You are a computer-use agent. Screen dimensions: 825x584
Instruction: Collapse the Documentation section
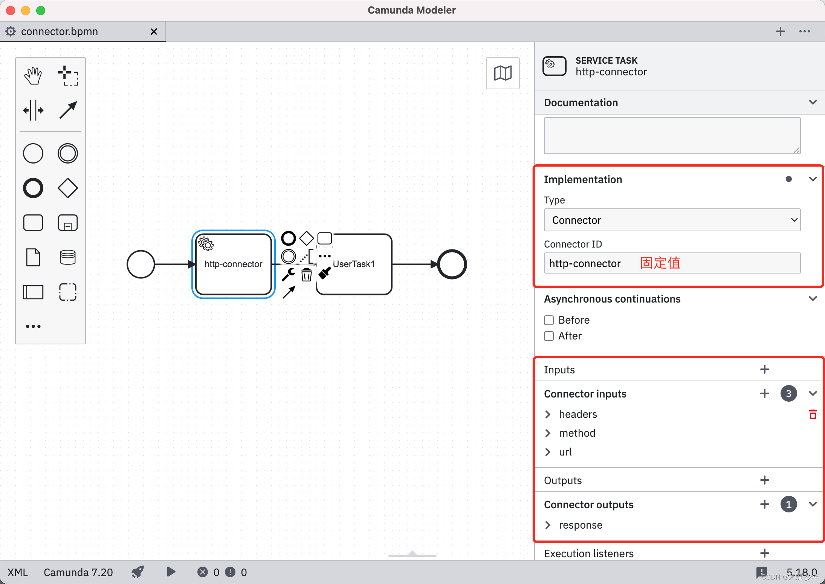coord(813,102)
